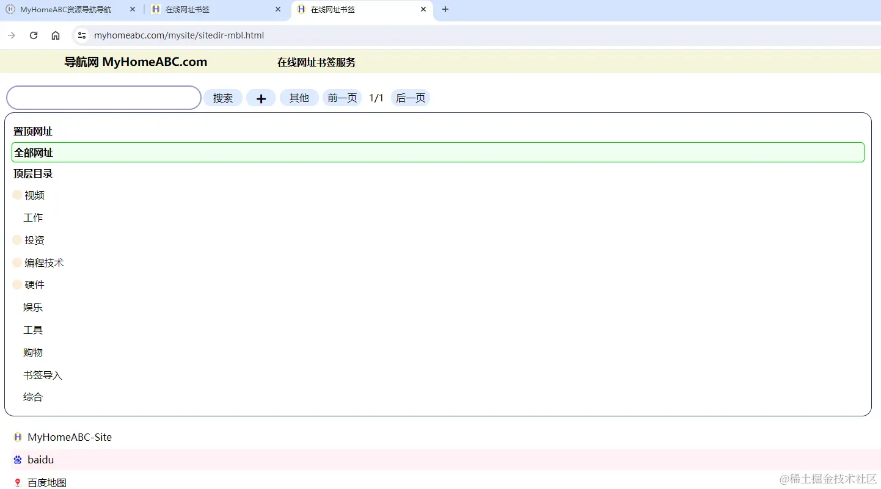The height and width of the screenshot is (489, 881).
Task: Click the 百度地图 pin favicon
Action: point(18,482)
